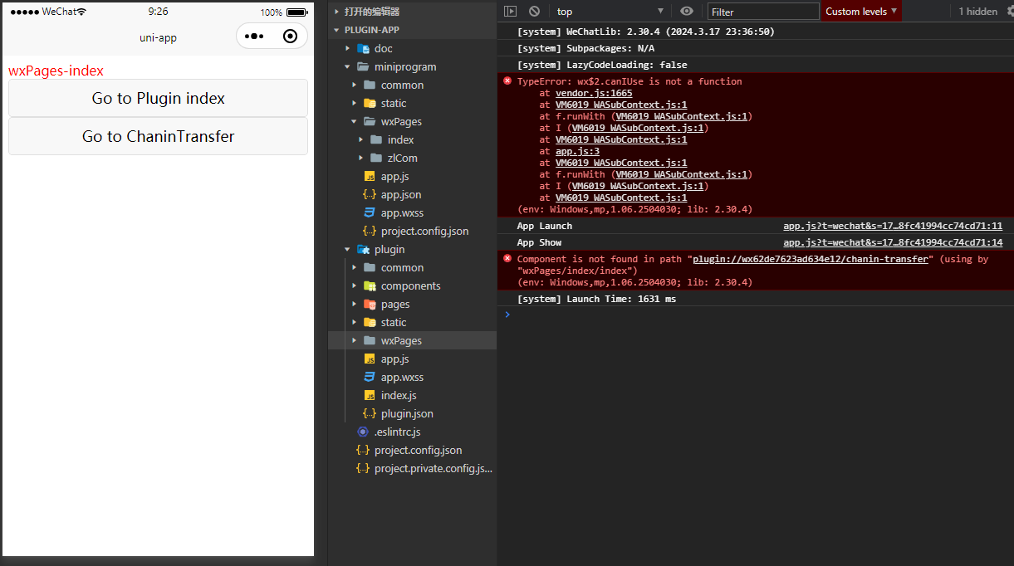
Task: Open plugin.json in the plugin folder
Action: pyautogui.click(x=406, y=413)
